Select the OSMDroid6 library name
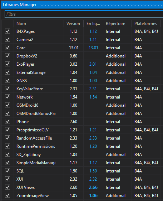The image size is (163, 201). [x=27, y=105]
